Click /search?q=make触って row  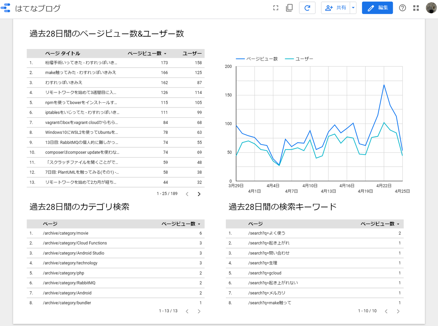pos(315,303)
